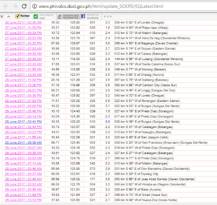Viewport: 217px width, 205px height.
Task: Select 'Borongan (Eastern Samar)' location text
Action: coord(161,101)
